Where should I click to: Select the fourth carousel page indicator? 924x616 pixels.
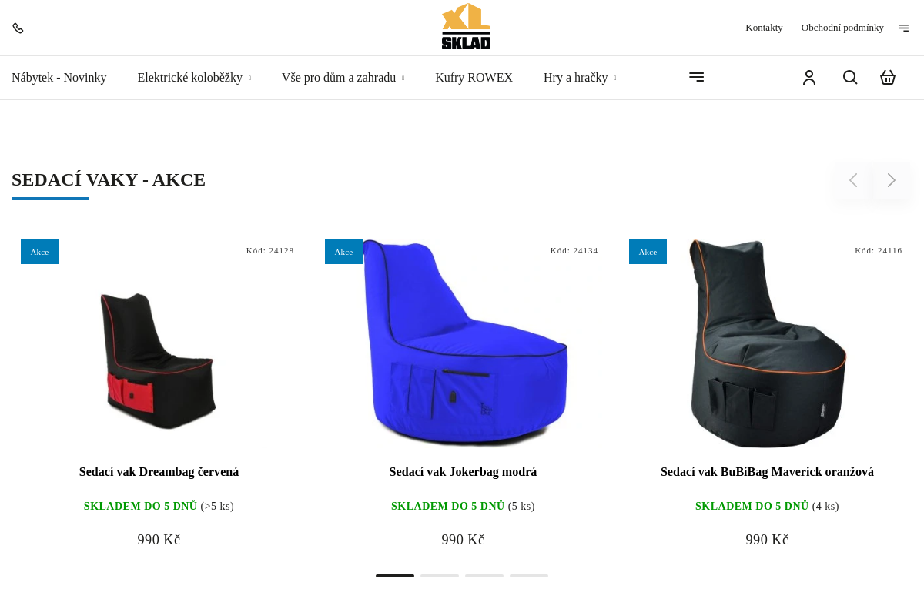click(529, 576)
